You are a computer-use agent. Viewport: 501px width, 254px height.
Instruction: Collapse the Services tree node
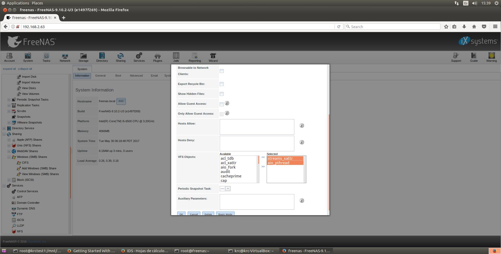point(4,185)
